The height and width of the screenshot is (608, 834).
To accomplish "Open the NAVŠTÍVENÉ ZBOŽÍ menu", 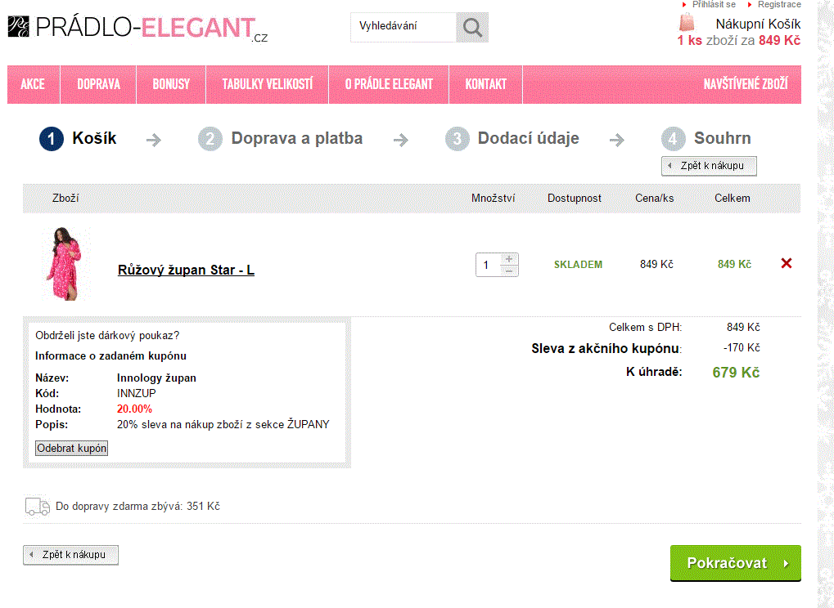I will (746, 84).
